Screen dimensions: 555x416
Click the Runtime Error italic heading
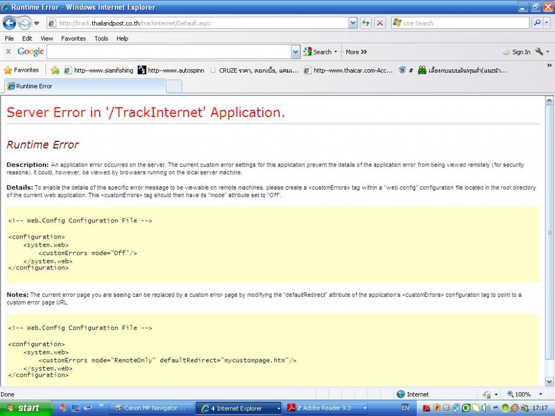click(43, 145)
